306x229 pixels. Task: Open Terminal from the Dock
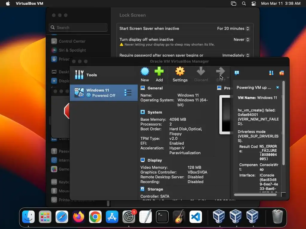click(x=162, y=217)
